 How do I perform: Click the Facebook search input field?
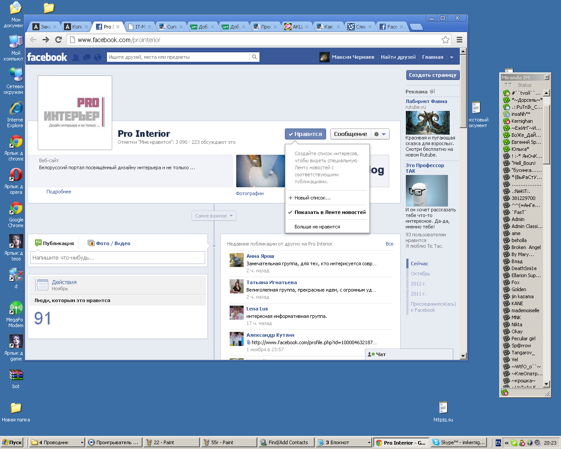[x=178, y=57]
